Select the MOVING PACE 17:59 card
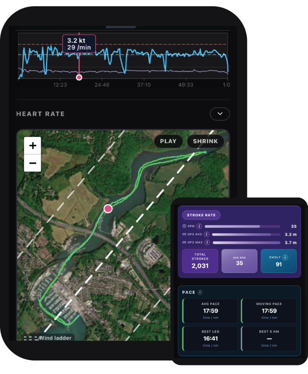Viewport: 308px width, 374px height. click(269, 311)
